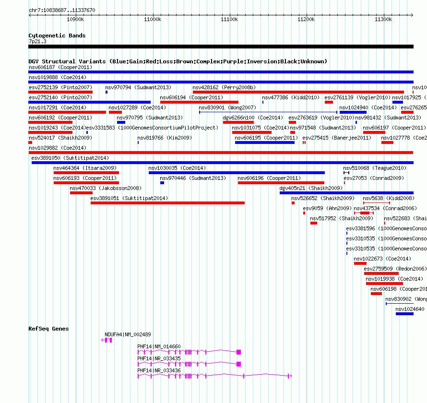Click the blue bar under nsv1024640

(404, 314)
